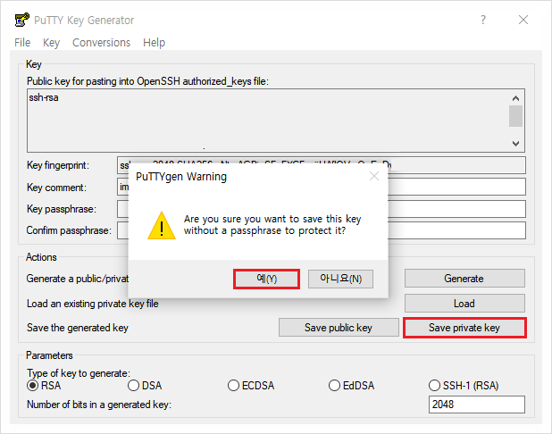Click the "PuTTYgen Warning" dialog title

click(181, 176)
